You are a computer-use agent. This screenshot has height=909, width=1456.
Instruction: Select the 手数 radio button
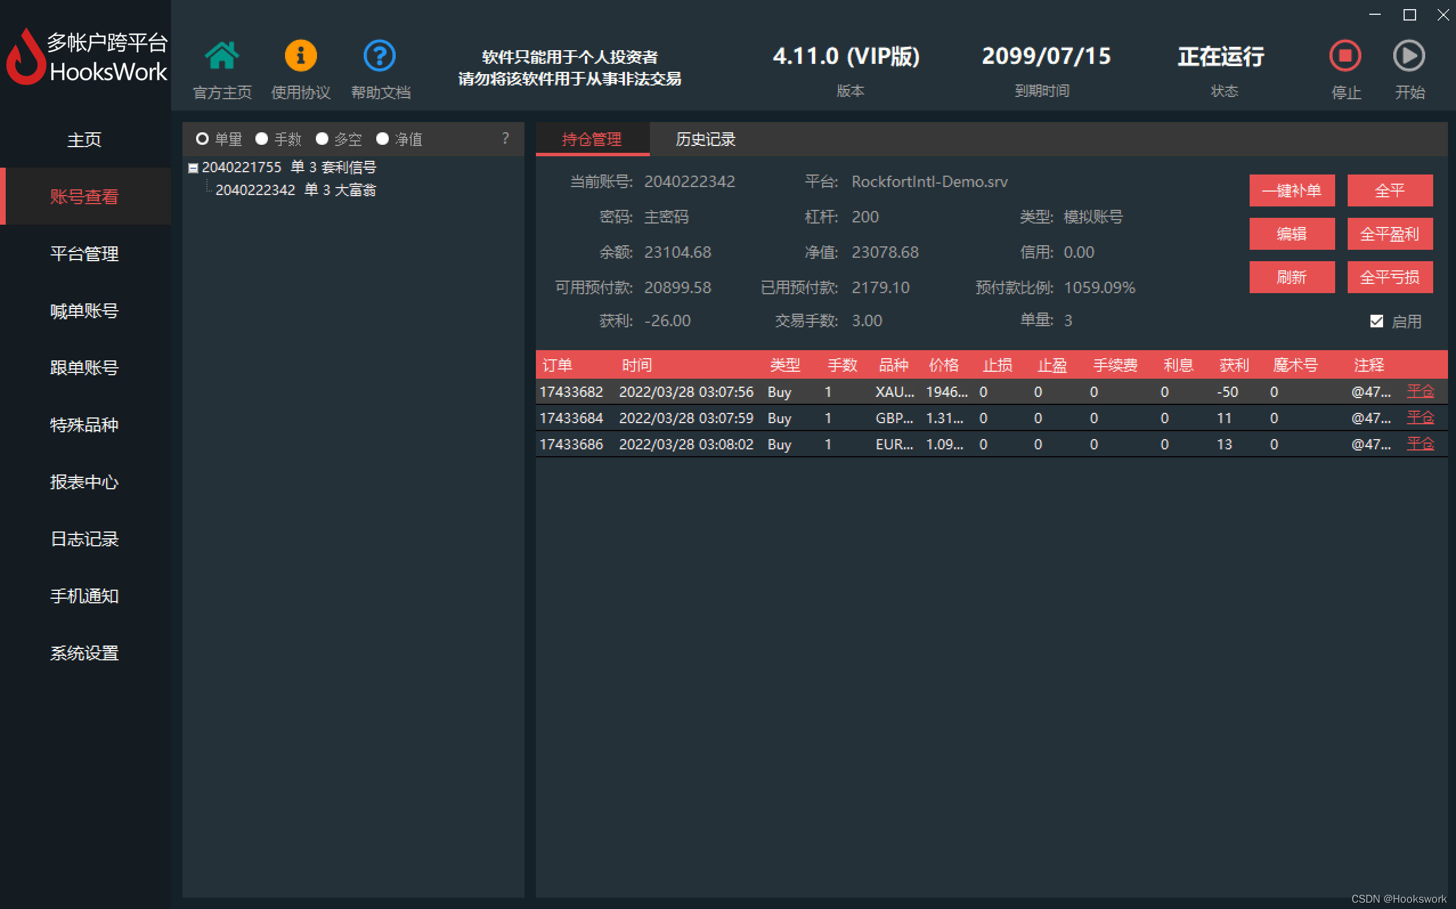(x=262, y=139)
